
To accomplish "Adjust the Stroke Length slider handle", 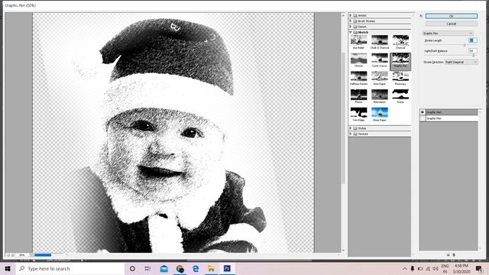I will click(x=465, y=45).
